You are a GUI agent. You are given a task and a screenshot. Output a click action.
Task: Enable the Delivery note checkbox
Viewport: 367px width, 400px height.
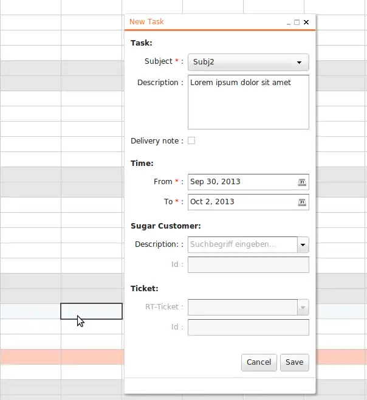[191, 141]
